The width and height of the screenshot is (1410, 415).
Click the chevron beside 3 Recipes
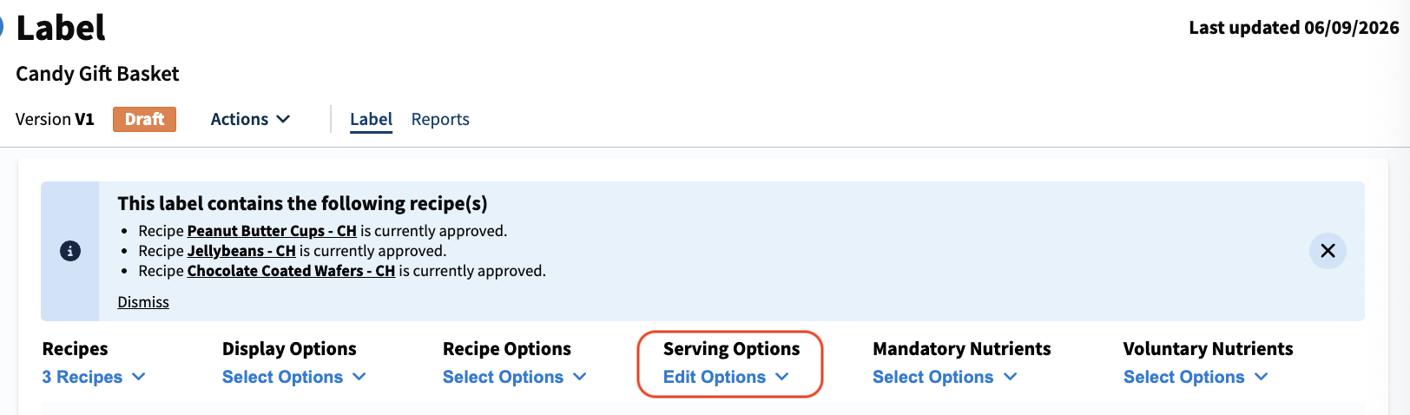coord(139,377)
